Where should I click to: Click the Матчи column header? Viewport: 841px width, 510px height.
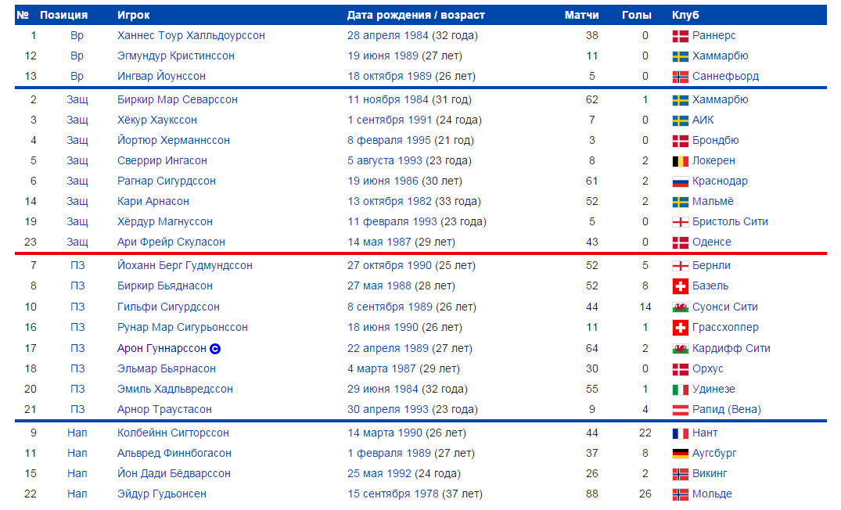tap(581, 15)
